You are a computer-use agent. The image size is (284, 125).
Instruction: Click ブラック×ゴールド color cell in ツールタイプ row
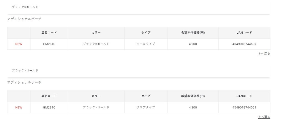point(96,44)
